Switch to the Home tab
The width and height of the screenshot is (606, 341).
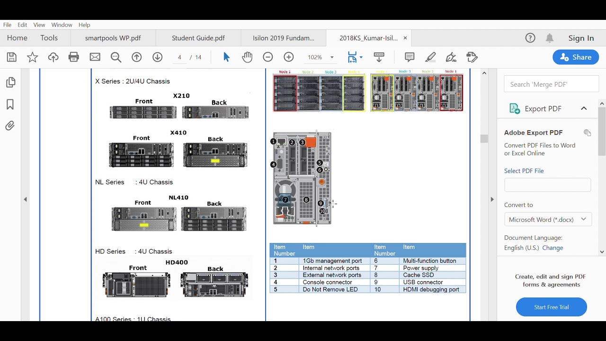17,38
